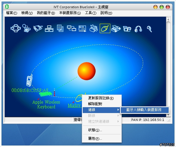Click the Headset service icon
Viewport: 176px width, 147px height.
pos(150,29)
